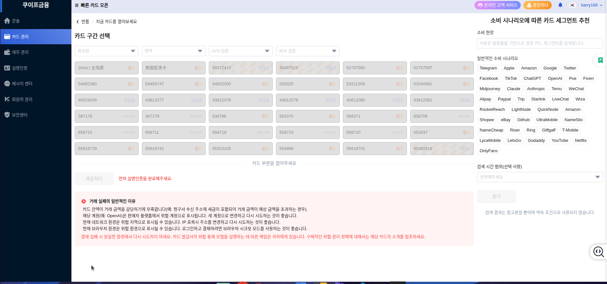This screenshot has width=607, height=284.
Task: Open the 회로망 network dropdown
Action: [107, 51]
